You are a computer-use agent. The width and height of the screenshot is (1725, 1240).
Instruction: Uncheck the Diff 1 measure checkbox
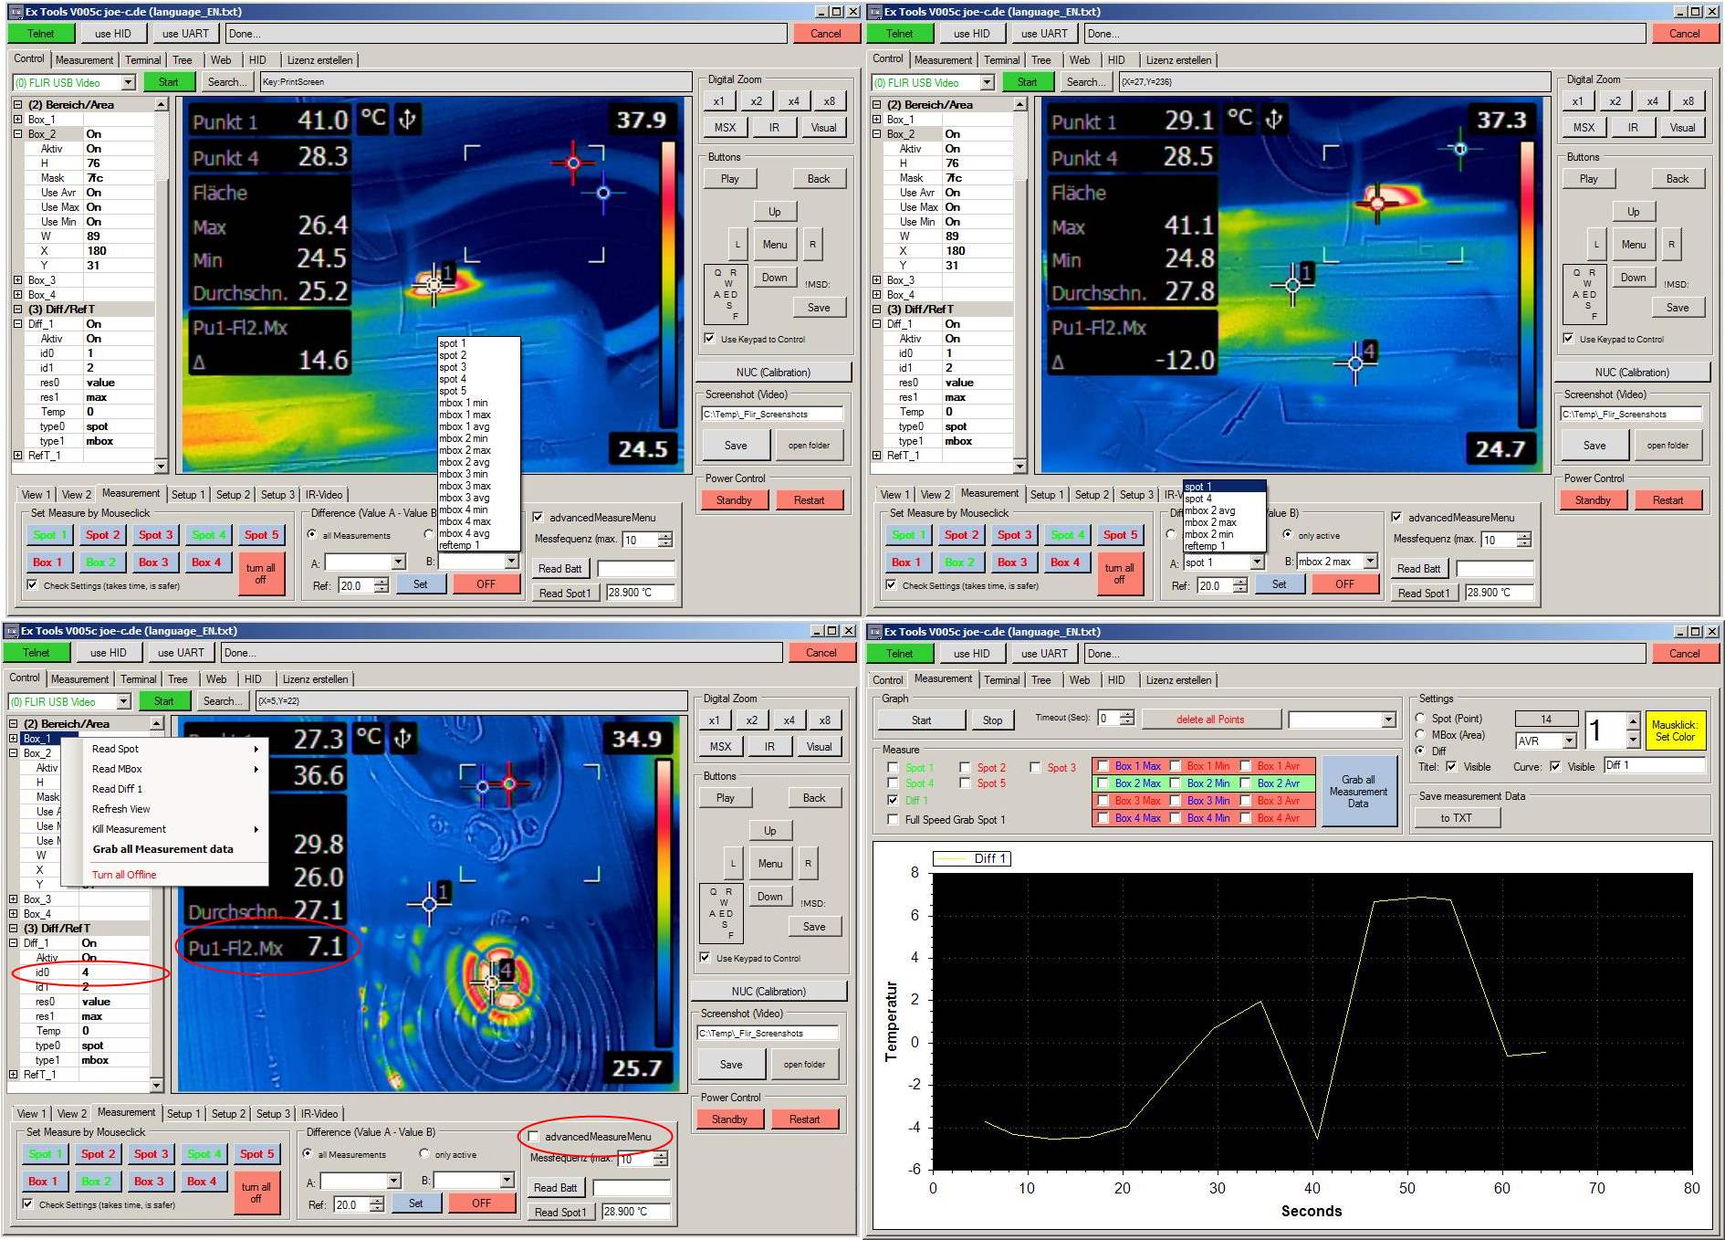[893, 801]
